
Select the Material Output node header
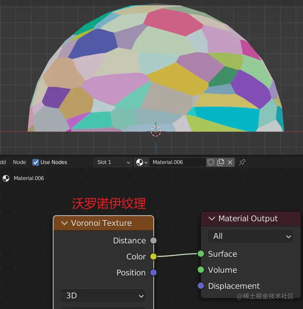click(251, 219)
